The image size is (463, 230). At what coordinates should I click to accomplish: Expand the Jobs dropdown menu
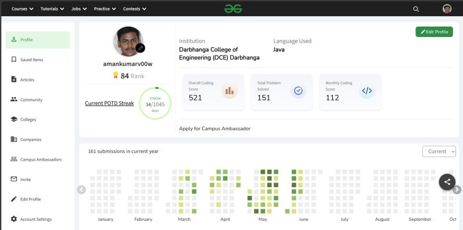(x=79, y=9)
